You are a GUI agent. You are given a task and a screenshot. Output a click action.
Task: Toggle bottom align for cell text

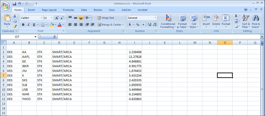coord(81,18)
